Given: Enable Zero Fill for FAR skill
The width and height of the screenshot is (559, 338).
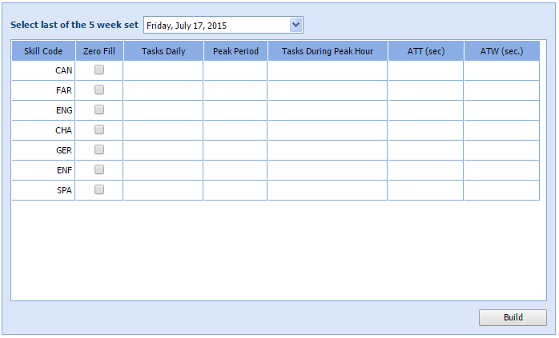Looking at the screenshot, I should click(99, 90).
